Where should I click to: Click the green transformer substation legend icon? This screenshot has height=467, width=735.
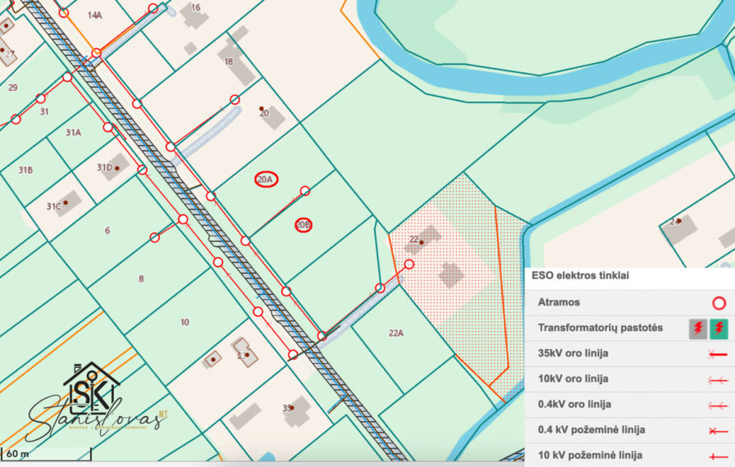click(719, 329)
